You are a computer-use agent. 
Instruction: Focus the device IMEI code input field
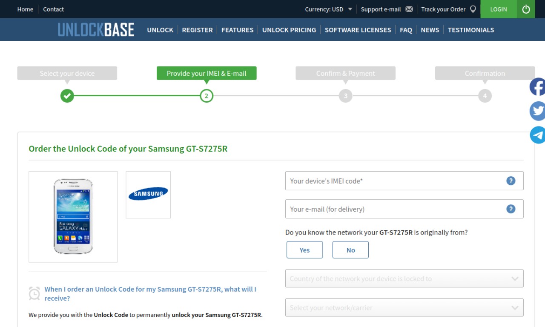point(404,181)
